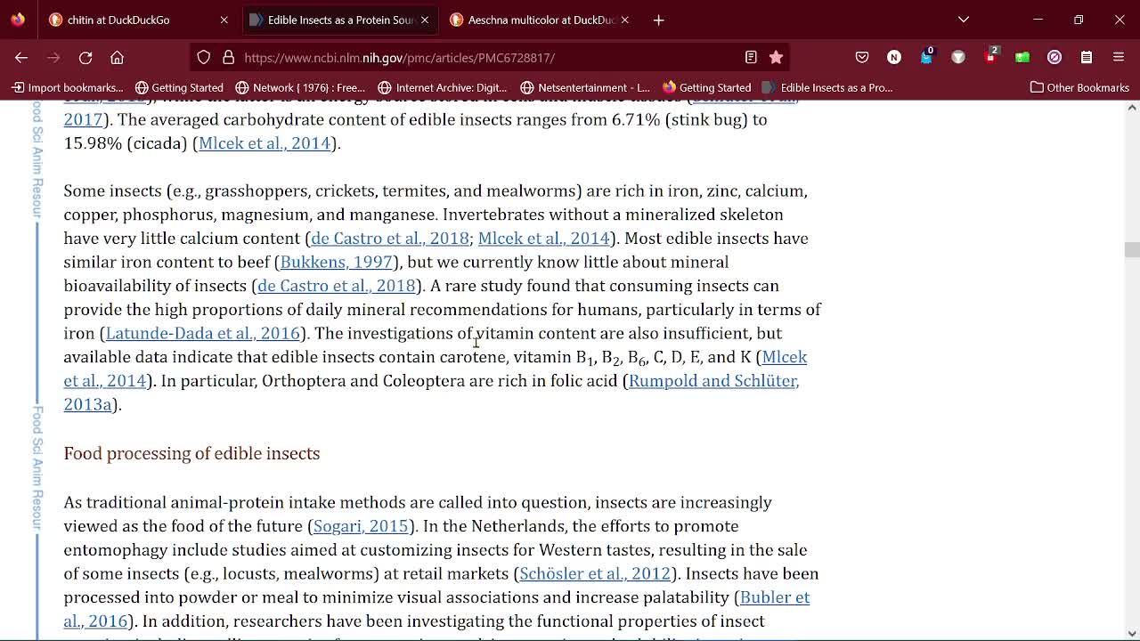Toggle Reader View for the article

pos(751,57)
